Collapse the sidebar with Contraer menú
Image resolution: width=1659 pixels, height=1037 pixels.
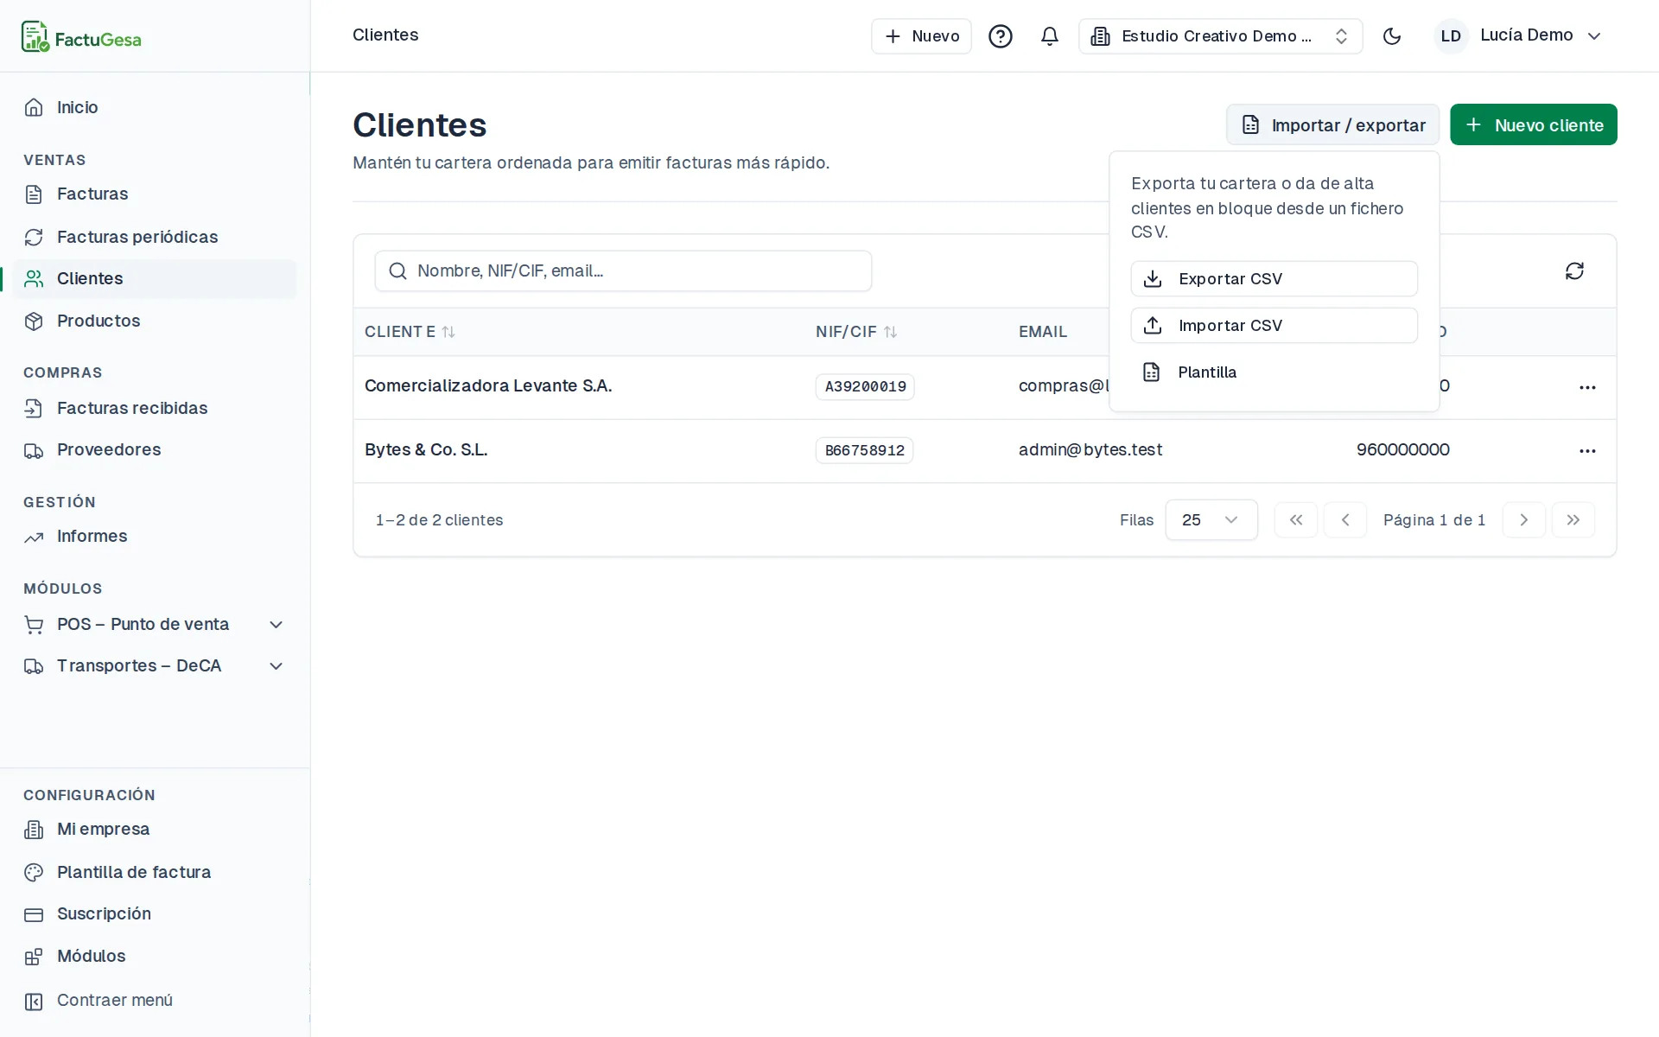155,1000
